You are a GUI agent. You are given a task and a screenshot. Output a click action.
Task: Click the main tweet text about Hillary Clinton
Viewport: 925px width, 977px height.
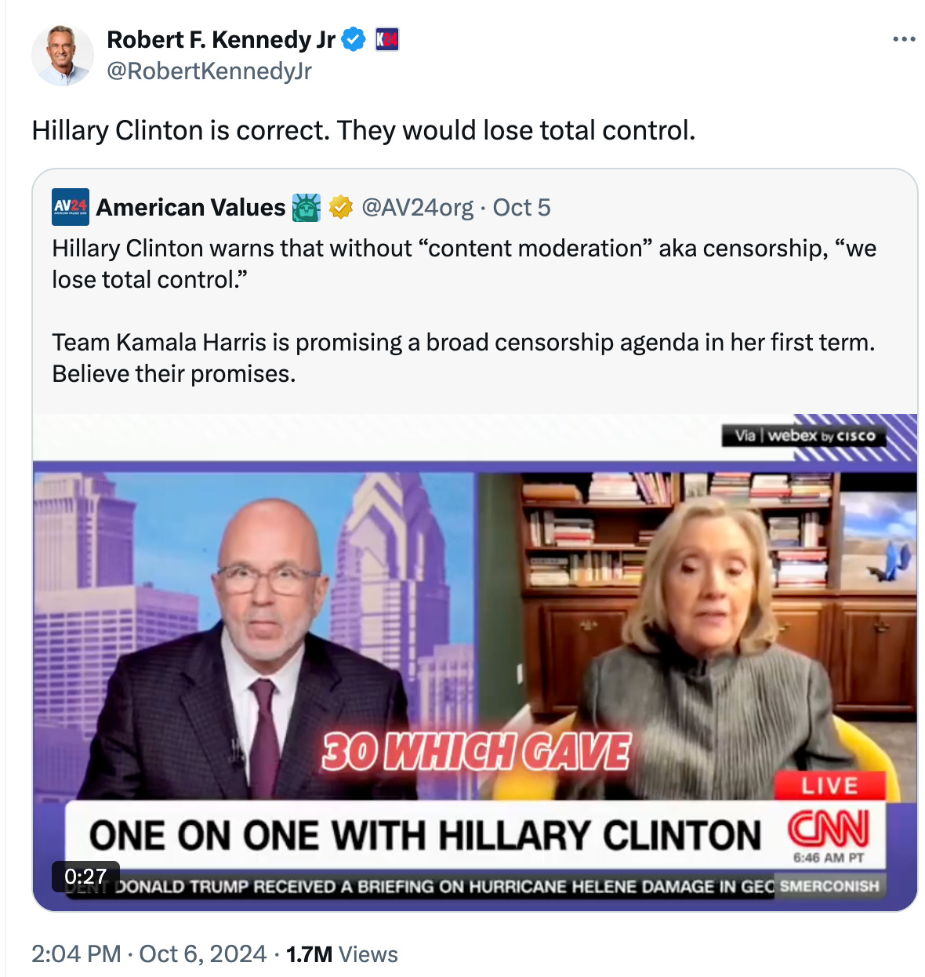(x=364, y=130)
